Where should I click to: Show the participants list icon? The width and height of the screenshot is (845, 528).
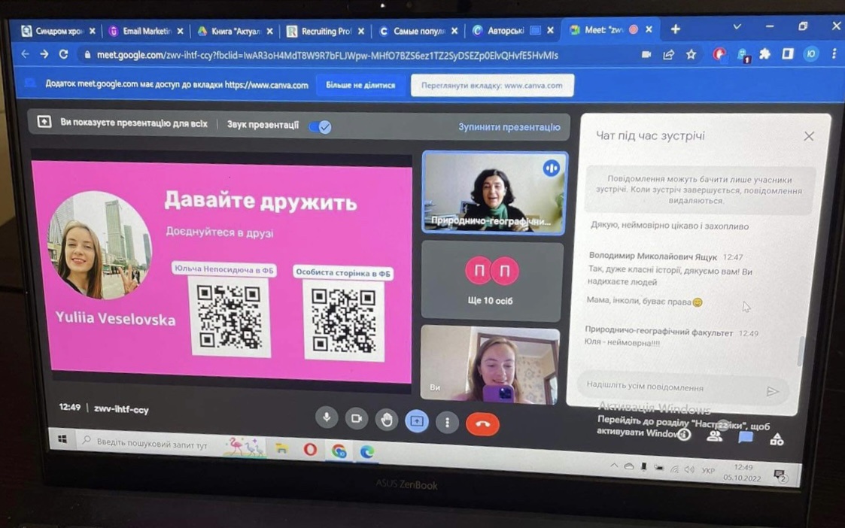click(x=715, y=436)
